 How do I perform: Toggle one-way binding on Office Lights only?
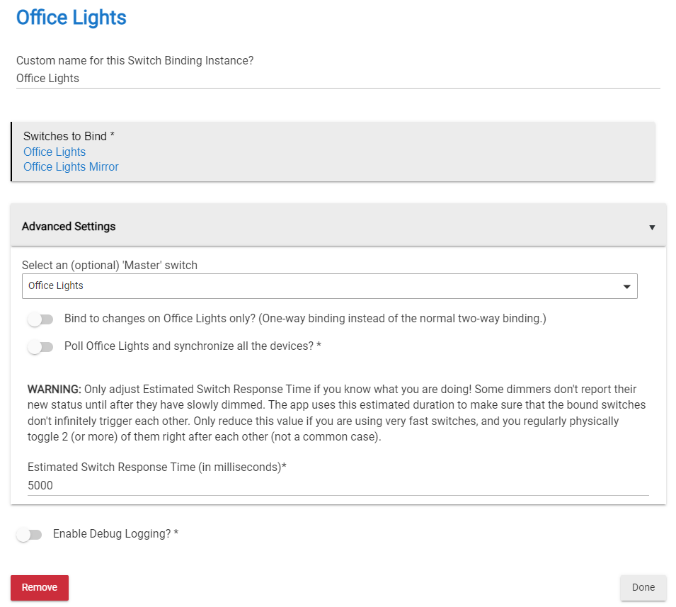[x=40, y=319]
